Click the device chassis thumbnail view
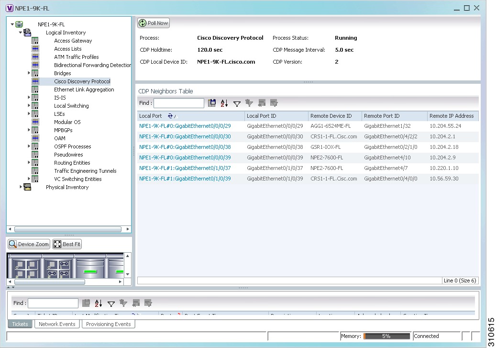Screen dimensions: 496x348 click(66, 265)
